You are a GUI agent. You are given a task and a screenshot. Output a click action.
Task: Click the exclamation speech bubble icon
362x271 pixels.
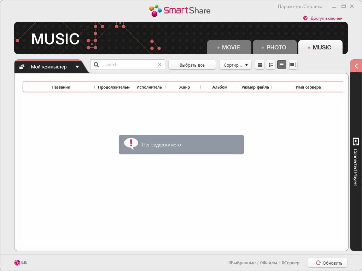(x=131, y=144)
